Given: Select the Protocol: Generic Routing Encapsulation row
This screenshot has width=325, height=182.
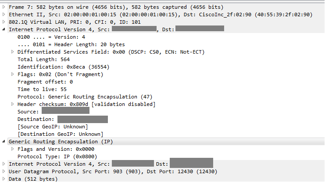Looking at the screenshot, I should (85, 97).
